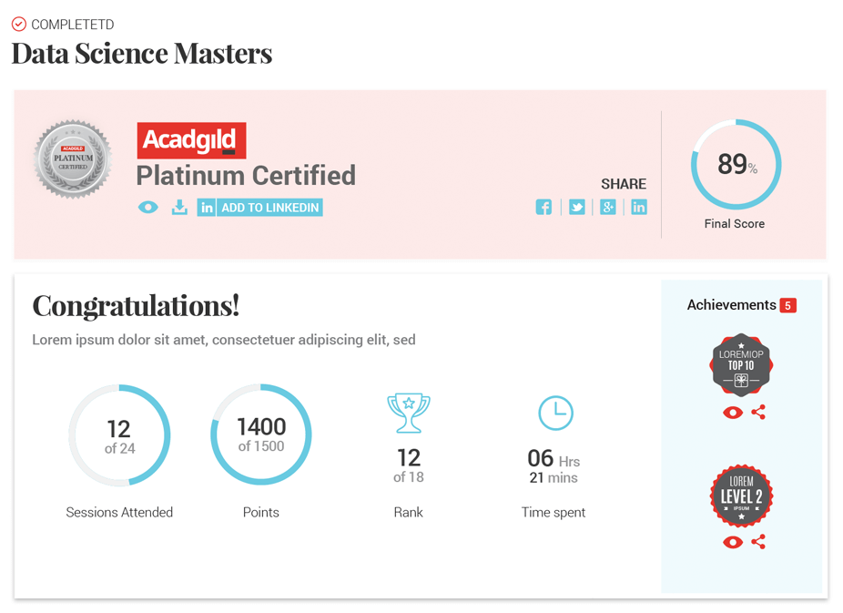Click the Points 1400 of 1500 circle
Image resolution: width=843 pixels, height=613 pixels.
pos(261,434)
